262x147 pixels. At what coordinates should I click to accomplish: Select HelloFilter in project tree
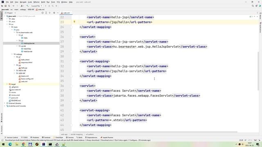[x=27, y=49]
